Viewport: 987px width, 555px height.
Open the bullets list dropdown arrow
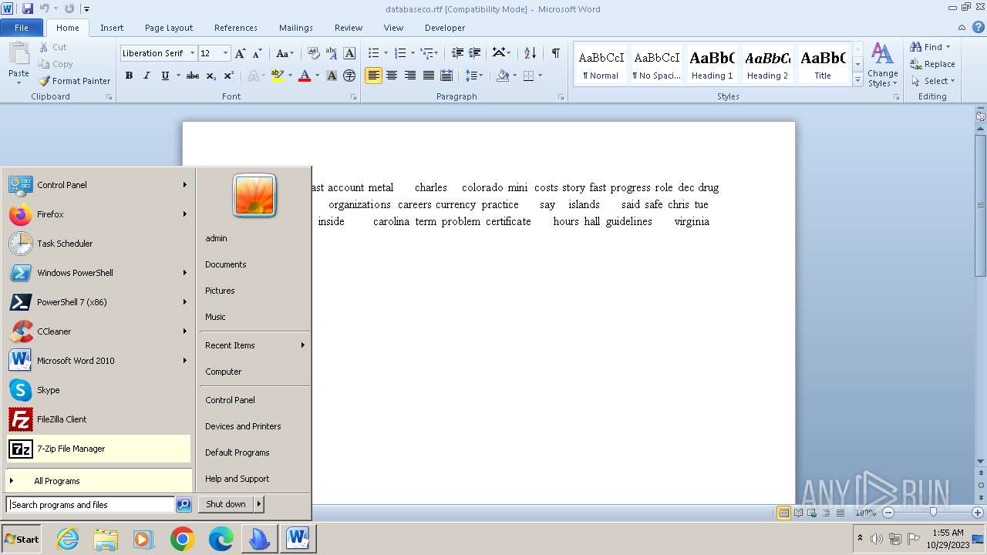pyautogui.click(x=386, y=53)
